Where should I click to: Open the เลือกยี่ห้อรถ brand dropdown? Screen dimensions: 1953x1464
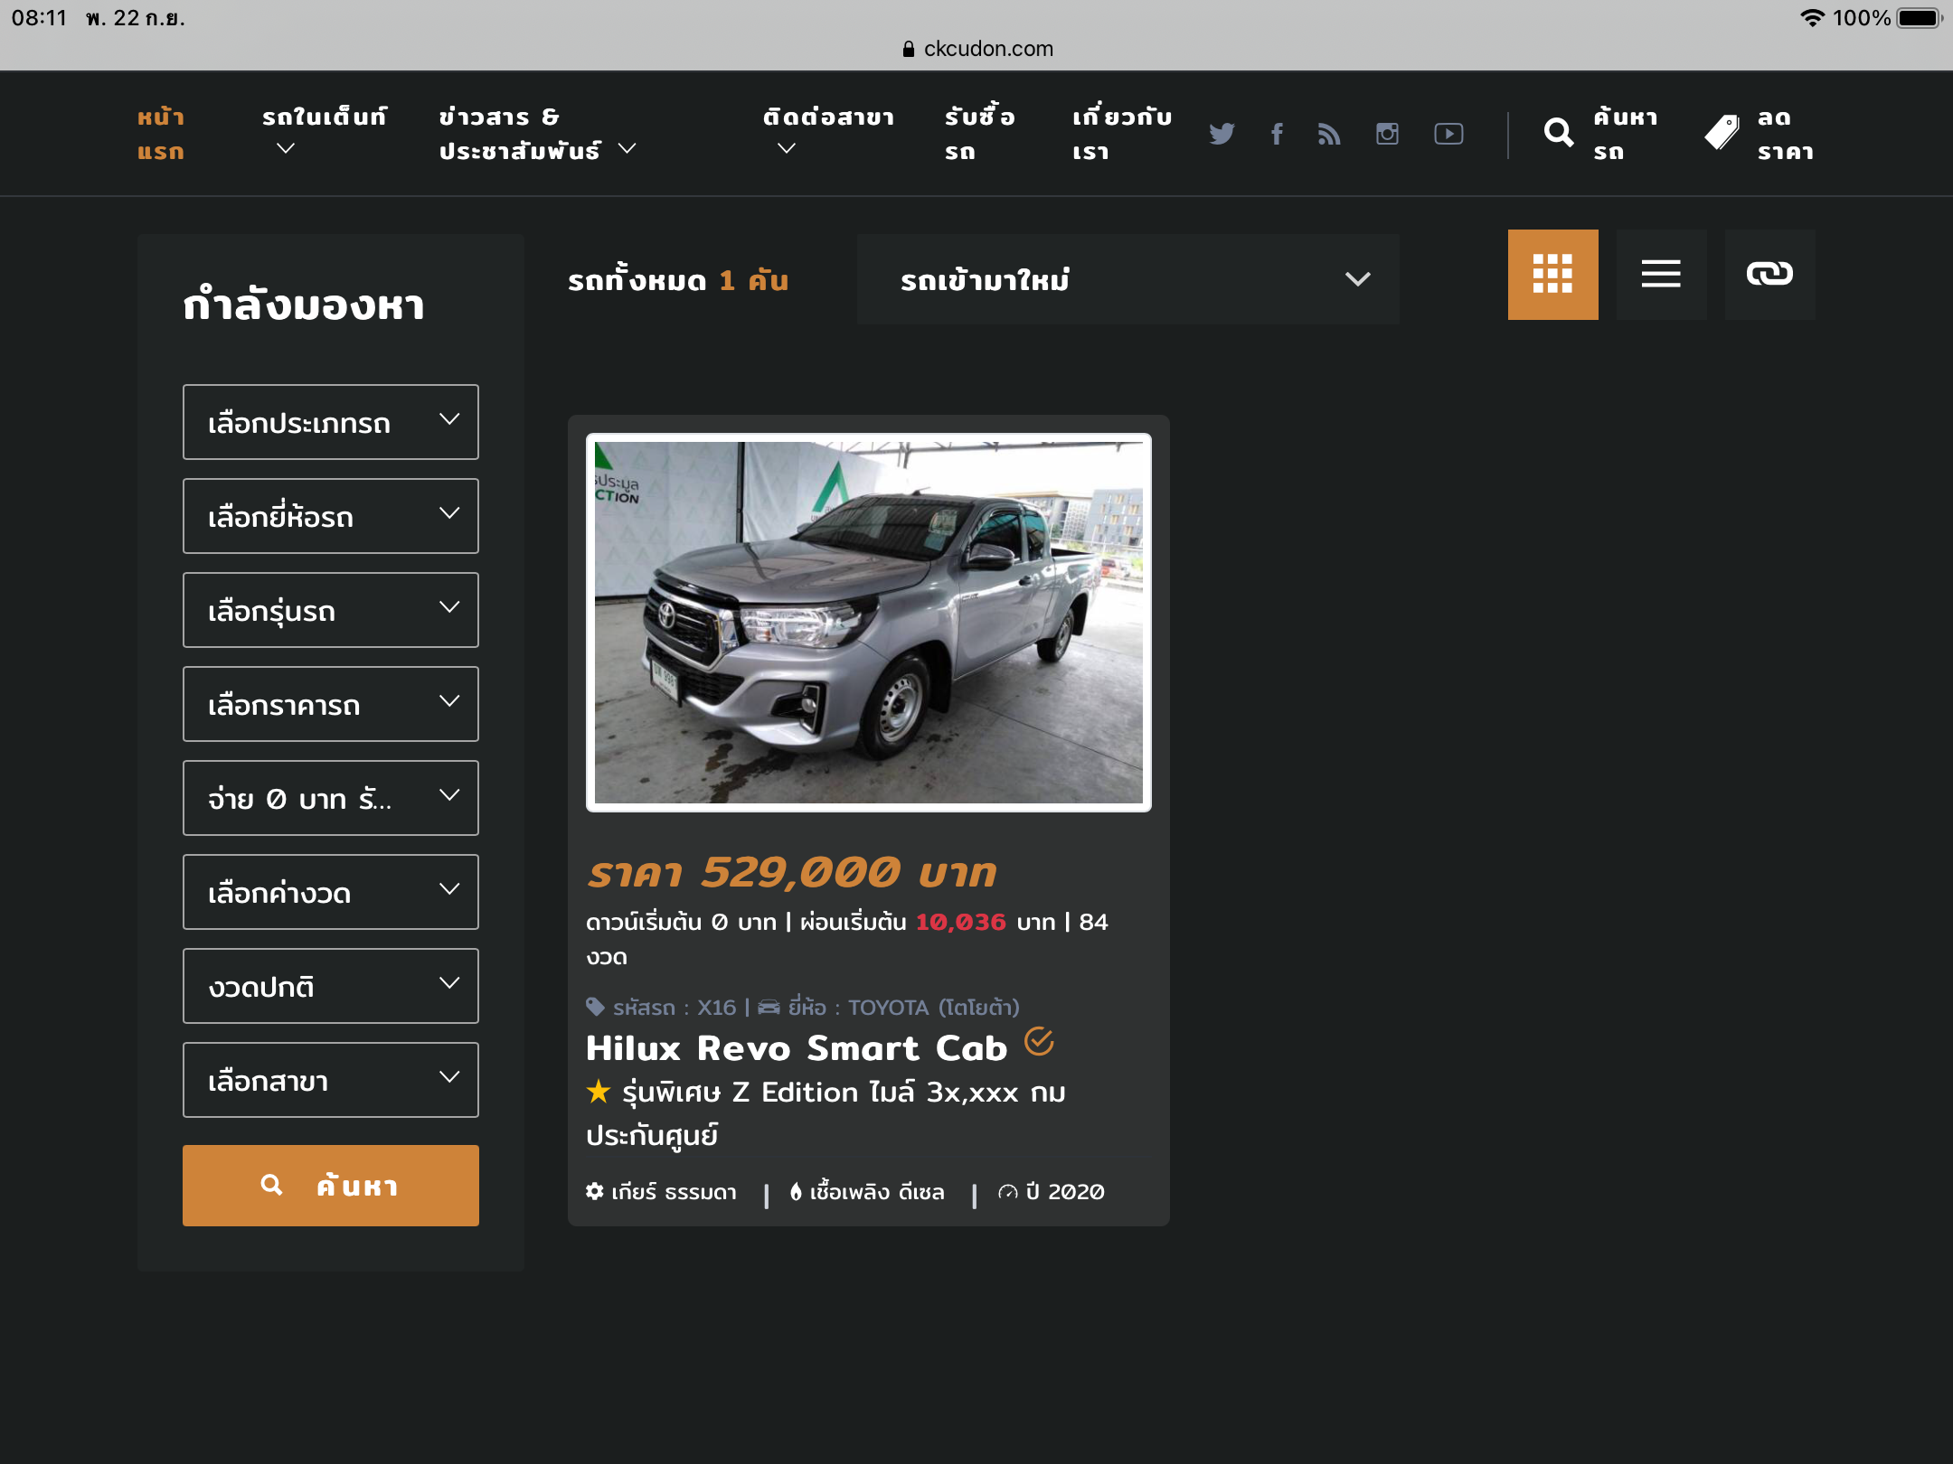330,516
